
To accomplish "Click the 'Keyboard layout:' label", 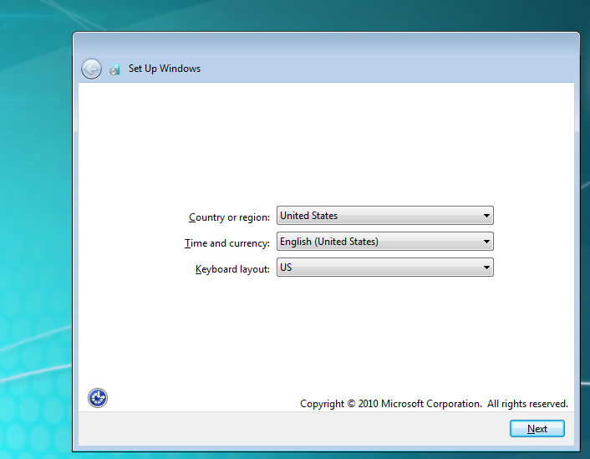I will (232, 269).
